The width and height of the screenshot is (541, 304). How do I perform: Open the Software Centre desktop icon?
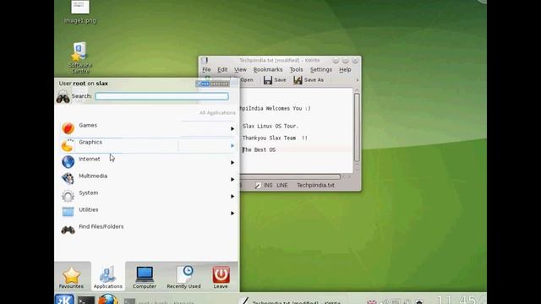[x=80, y=57]
